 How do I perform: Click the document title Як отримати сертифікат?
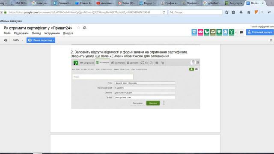[38, 28]
